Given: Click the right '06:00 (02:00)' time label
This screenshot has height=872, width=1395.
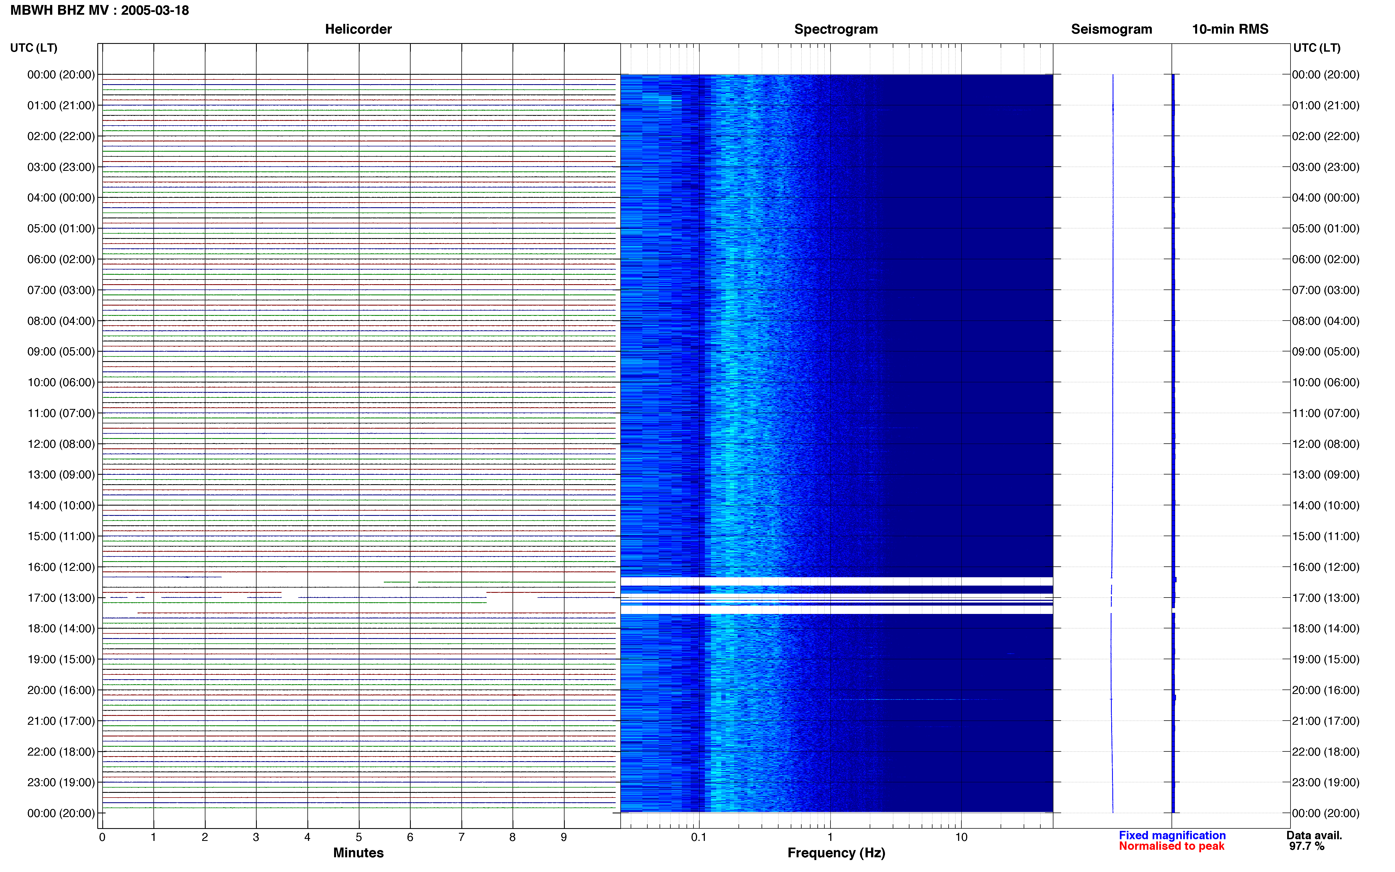Looking at the screenshot, I should coord(1326,259).
